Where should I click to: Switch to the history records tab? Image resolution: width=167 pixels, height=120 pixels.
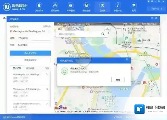click(16, 68)
